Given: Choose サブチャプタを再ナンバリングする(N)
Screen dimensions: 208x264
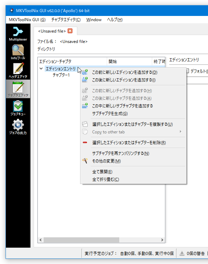Looking at the screenshot, I should pyautogui.click(x=133, y=153).
